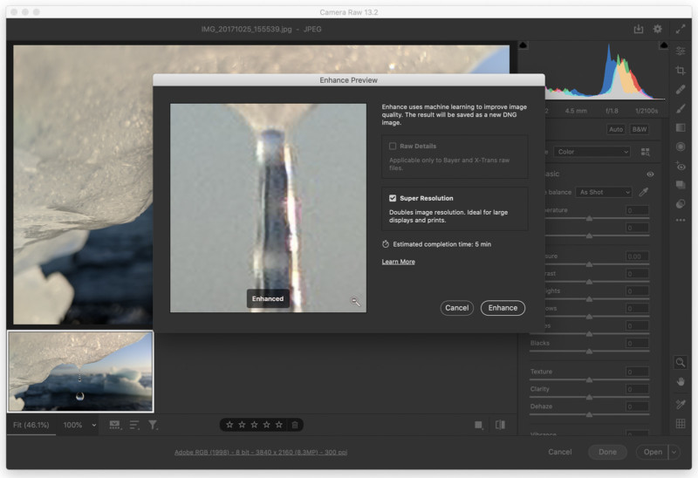Toggle shadow clipping warning on histogram
698x478 pixels.
pyautogui.click(x=523, y=45)
